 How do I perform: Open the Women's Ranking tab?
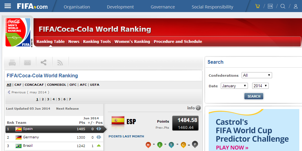pyautogui.click(x=132, y=42)
